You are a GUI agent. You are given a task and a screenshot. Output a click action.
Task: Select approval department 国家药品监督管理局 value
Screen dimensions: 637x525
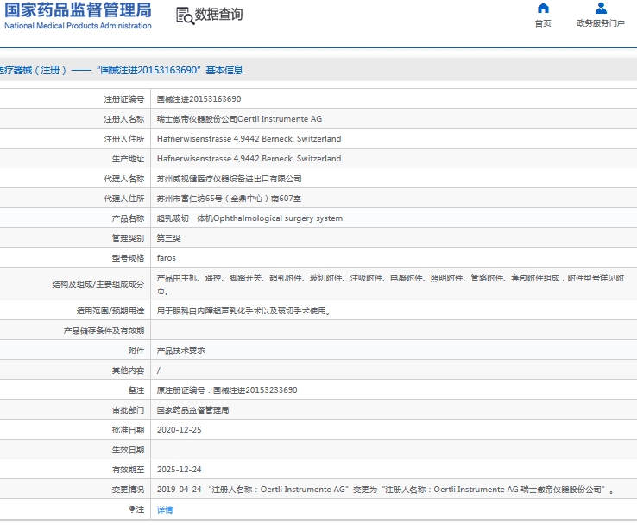[x=192, y=410]
